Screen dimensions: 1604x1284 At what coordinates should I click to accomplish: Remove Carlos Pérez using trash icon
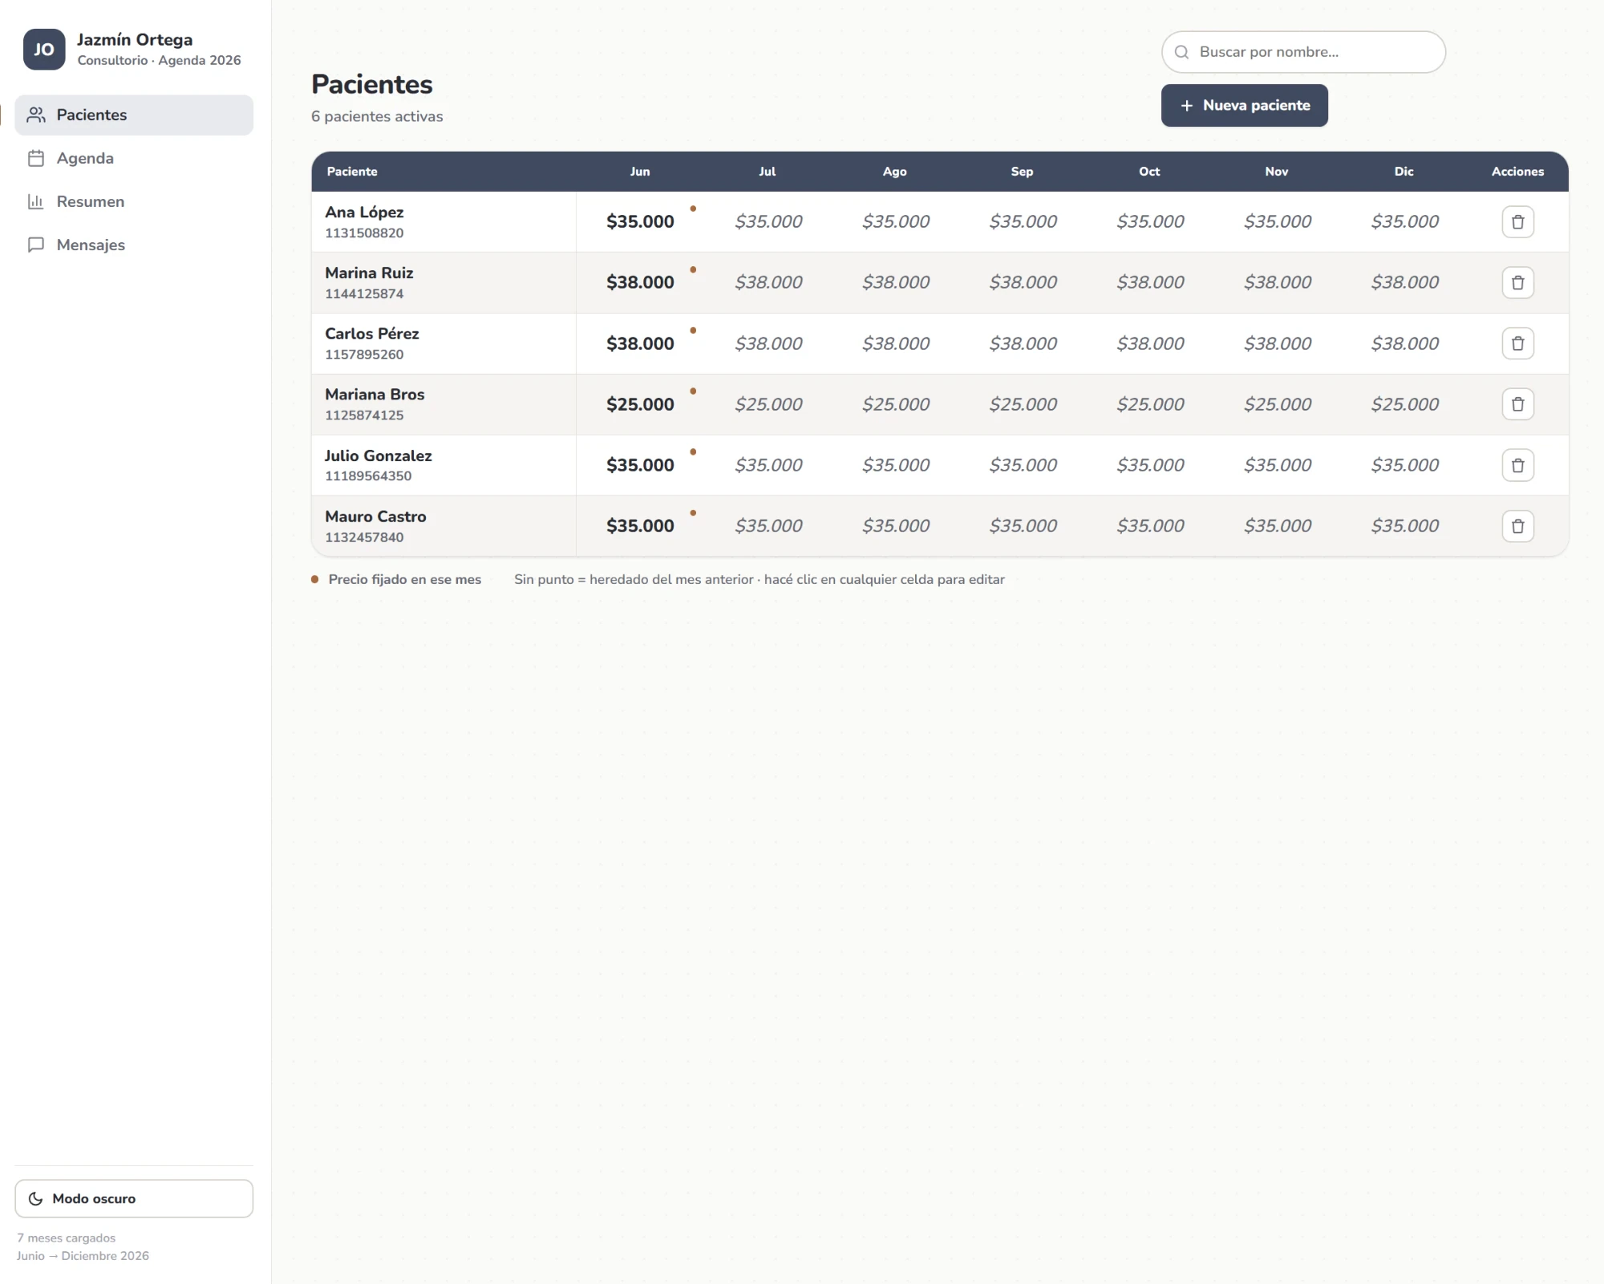pos(1517,343)
